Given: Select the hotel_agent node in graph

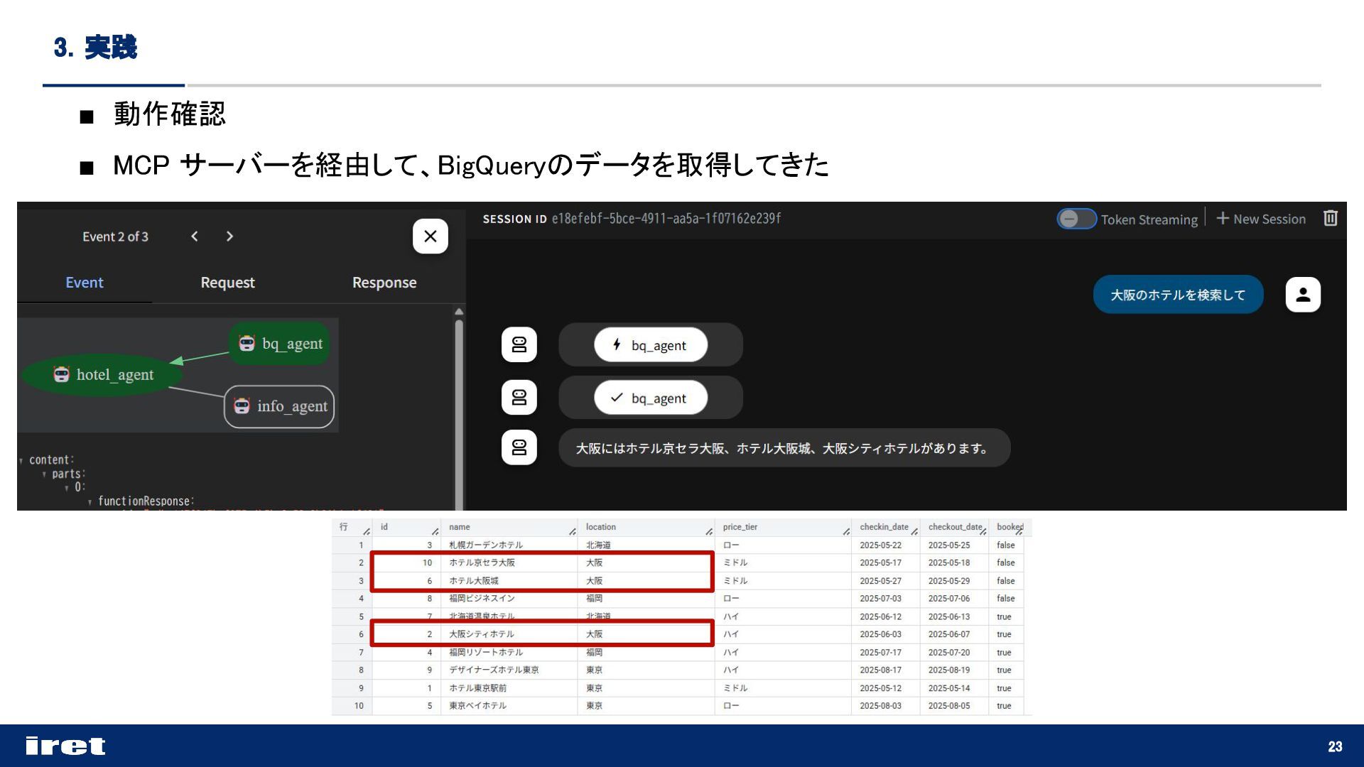Looking at the screenshot, I should point(104,375).
